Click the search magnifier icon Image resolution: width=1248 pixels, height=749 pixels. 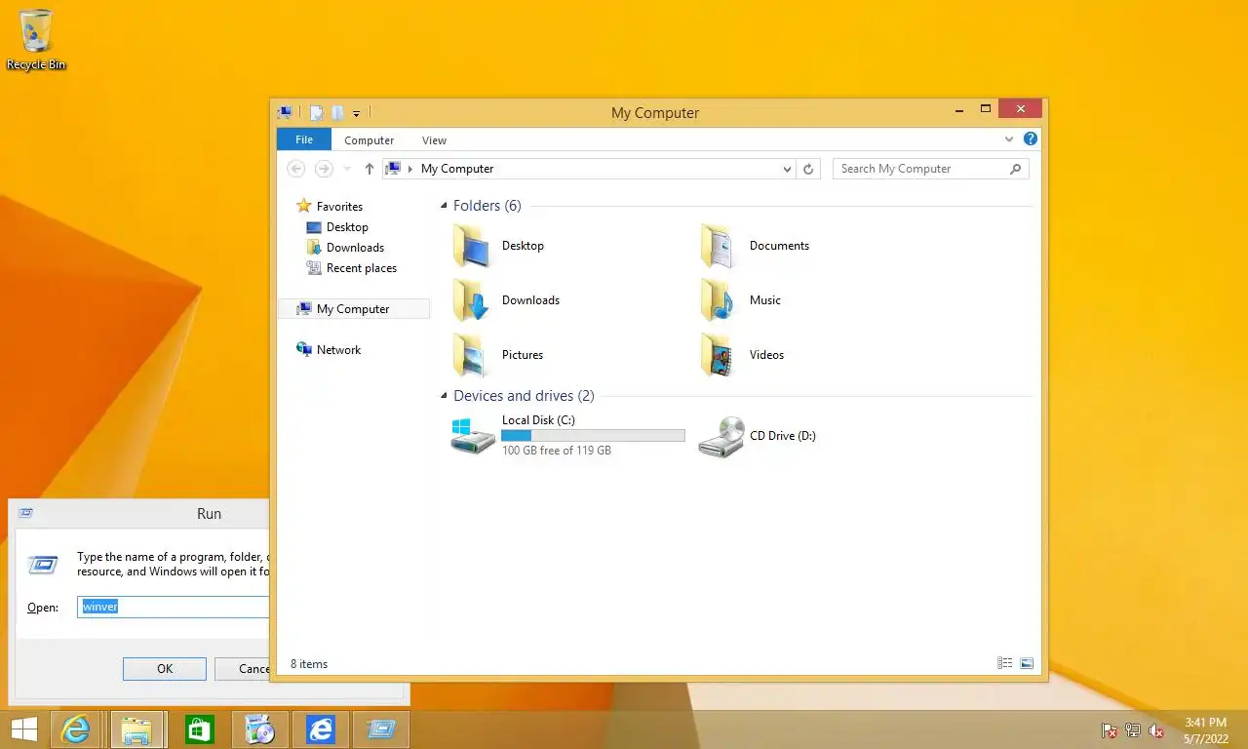tap(1015, 169)
